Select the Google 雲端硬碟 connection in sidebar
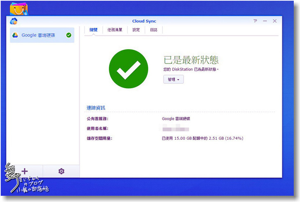This screenshot has width=300, height=202. [42, 35]
